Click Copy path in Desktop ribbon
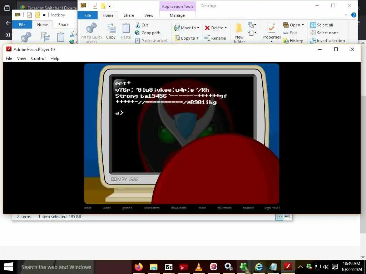Screen dimensions: 366x274 click(148, 33)
